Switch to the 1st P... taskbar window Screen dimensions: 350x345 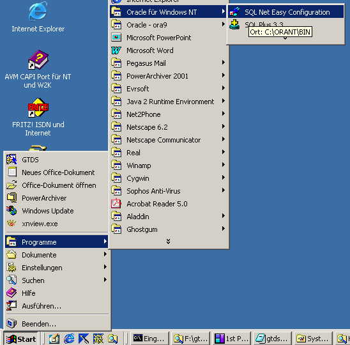coord(232,339)
